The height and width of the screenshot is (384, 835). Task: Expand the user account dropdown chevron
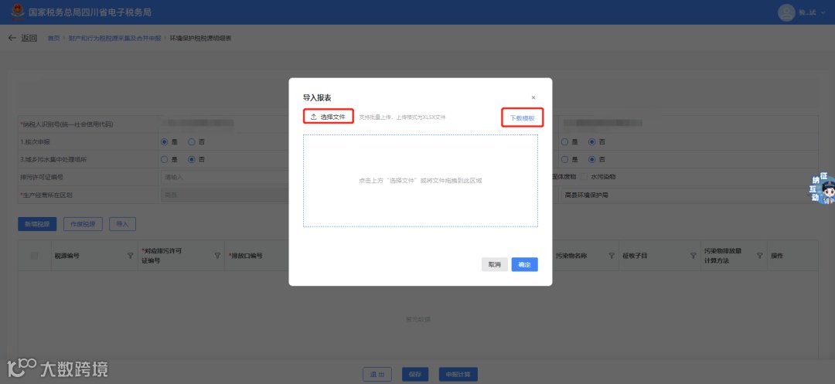[x=823, y=13]
